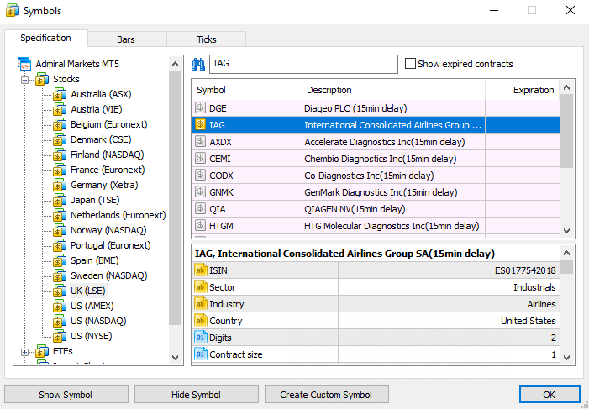Click the Norway (NASDAQ) group icon
This screenshot has width=589, height=409.
click(x=60, y=230)
